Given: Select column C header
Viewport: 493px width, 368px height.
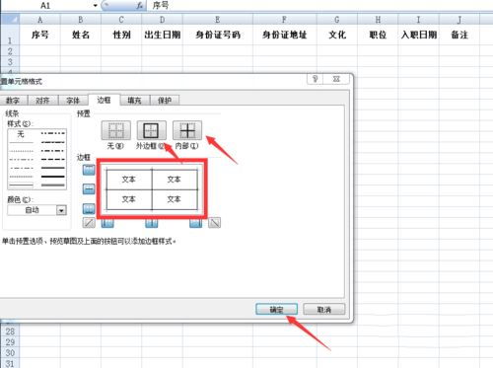Looking at the screenshot, I should (x=121, y=20).
